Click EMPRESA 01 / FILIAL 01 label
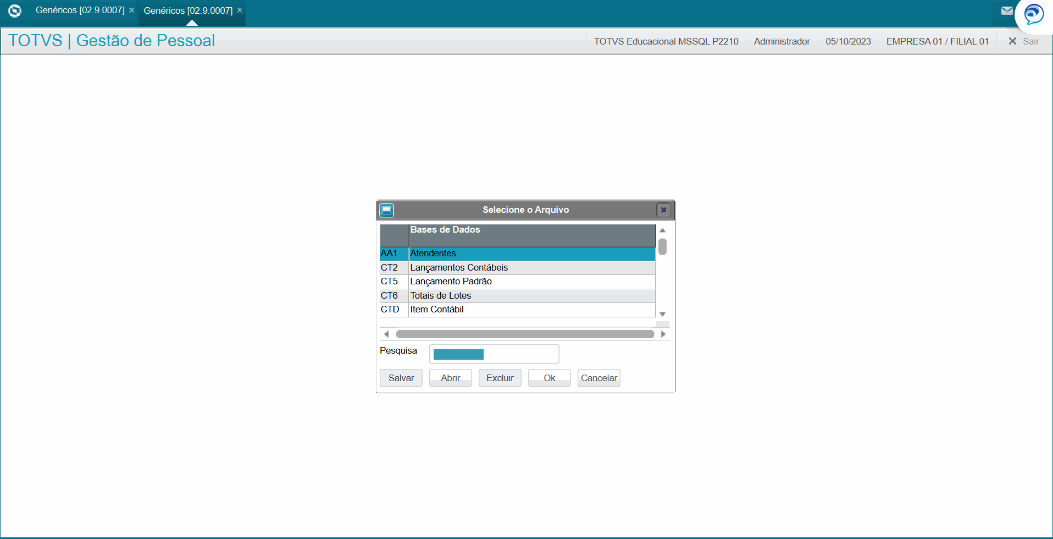1053x539 pixels. click(x=938, y=41)
